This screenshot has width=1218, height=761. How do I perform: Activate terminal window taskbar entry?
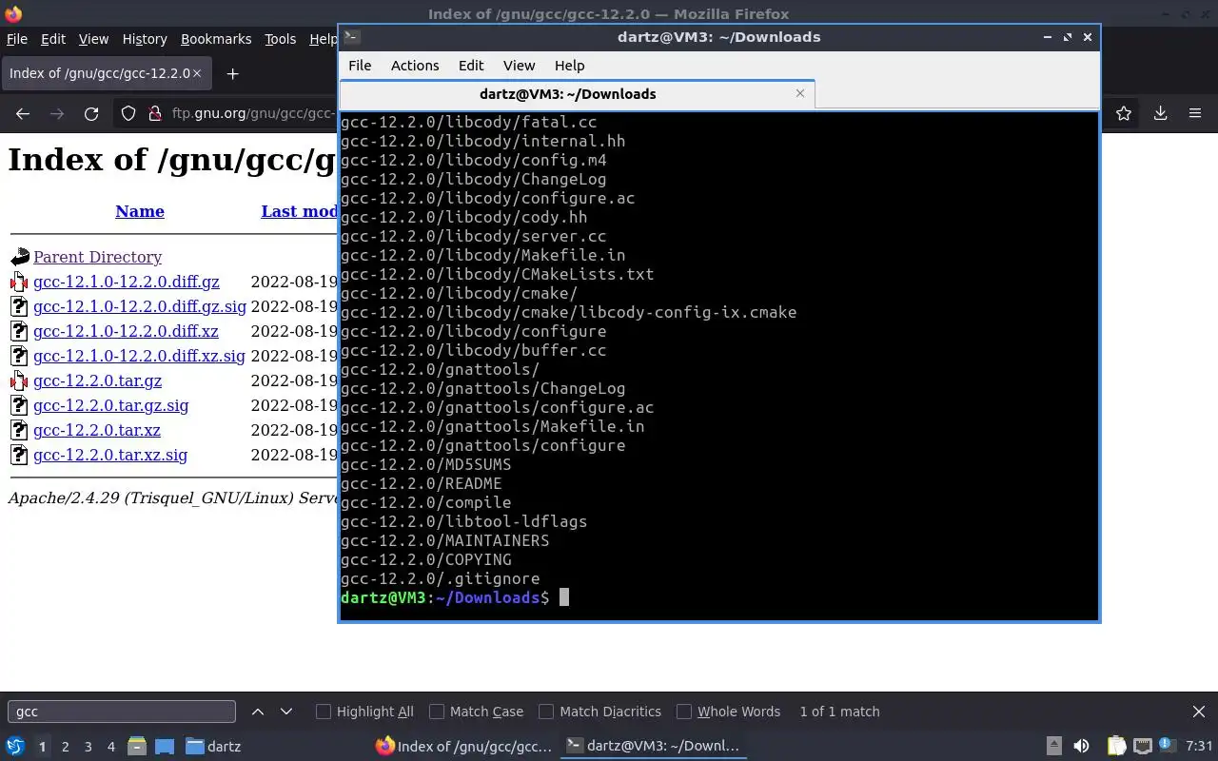click(x=652, y=747)
